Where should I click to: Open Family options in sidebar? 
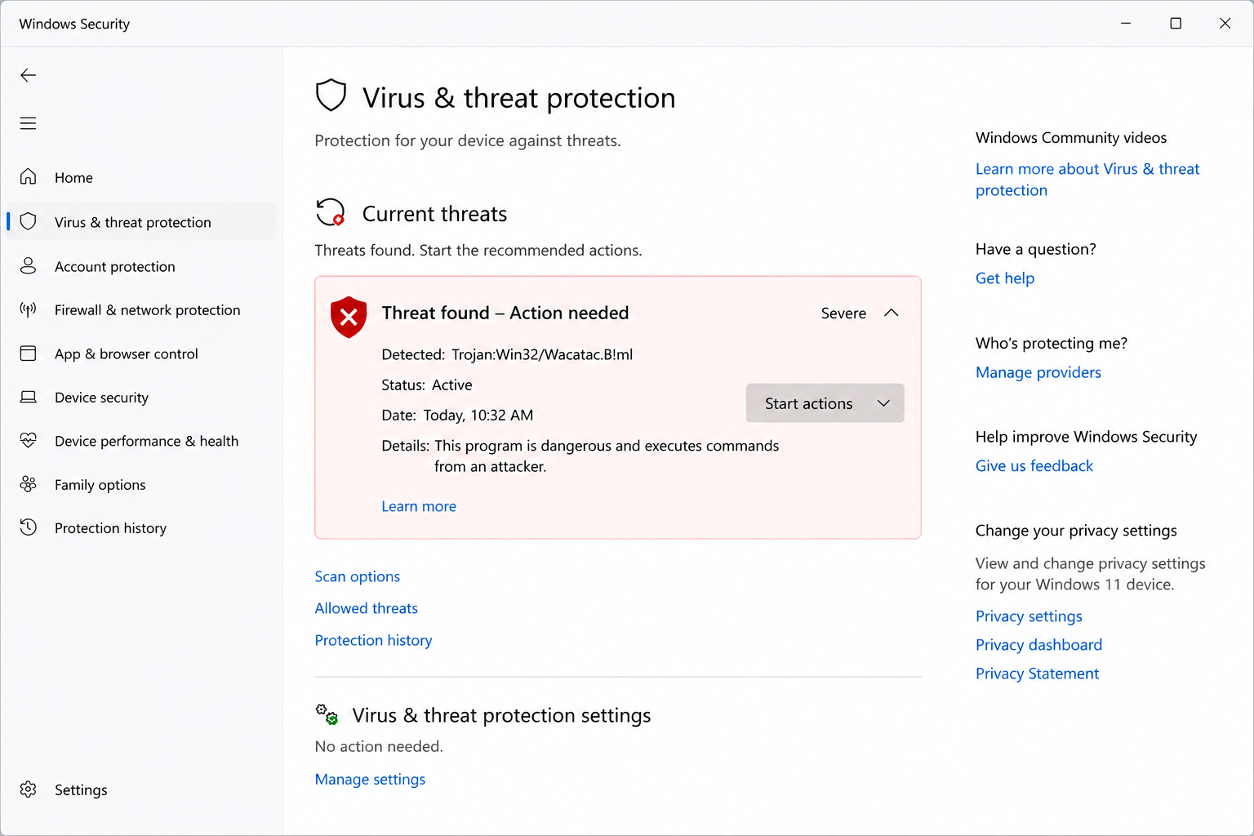[x=142, y=484]
